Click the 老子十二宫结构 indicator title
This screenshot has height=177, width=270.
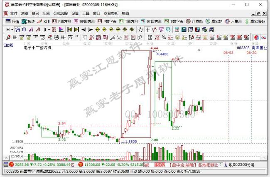point(37,47)
